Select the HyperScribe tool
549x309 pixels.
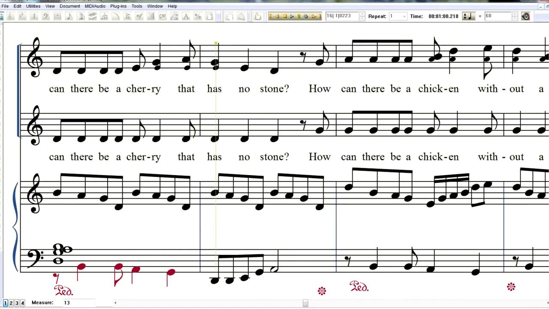[92, 16]
